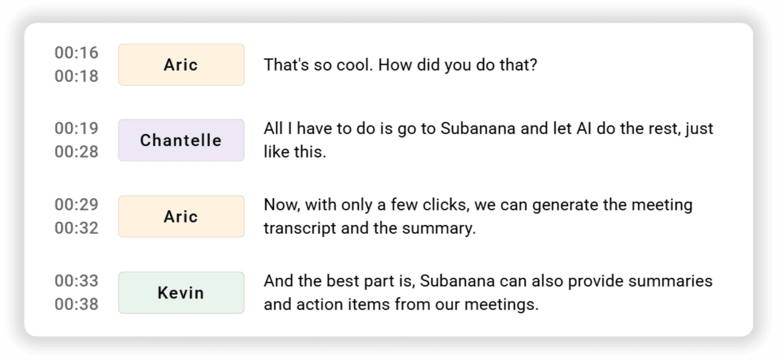Click the Aric label beside "That's so cool"
This screenshot has width=778, height=361.
[181, 65]
